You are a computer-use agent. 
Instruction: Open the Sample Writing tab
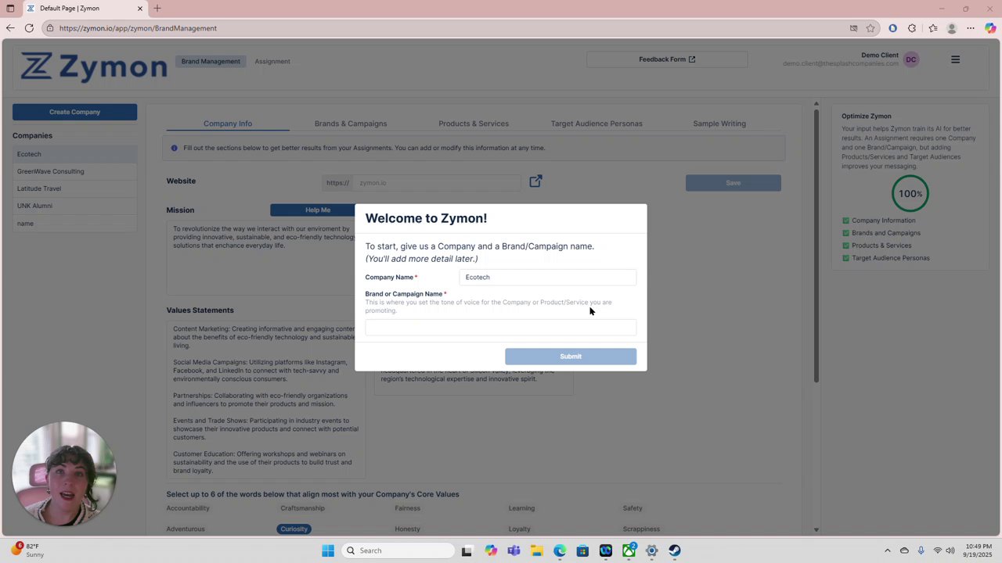click(x=719, y=124)
